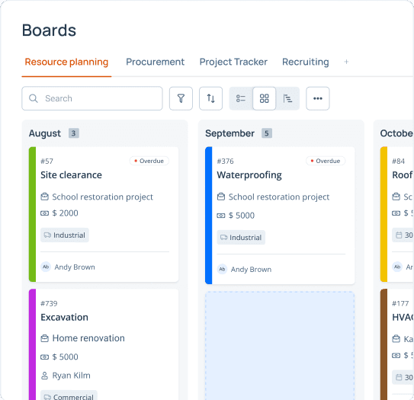Click School restoration project on Site clearance card

tap(102, 197)
